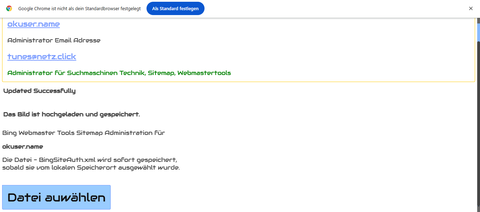The width and height of the screenshot is (480, 212).
Task: Dismiss the default browser notification bar
Action: click(471, 8)
